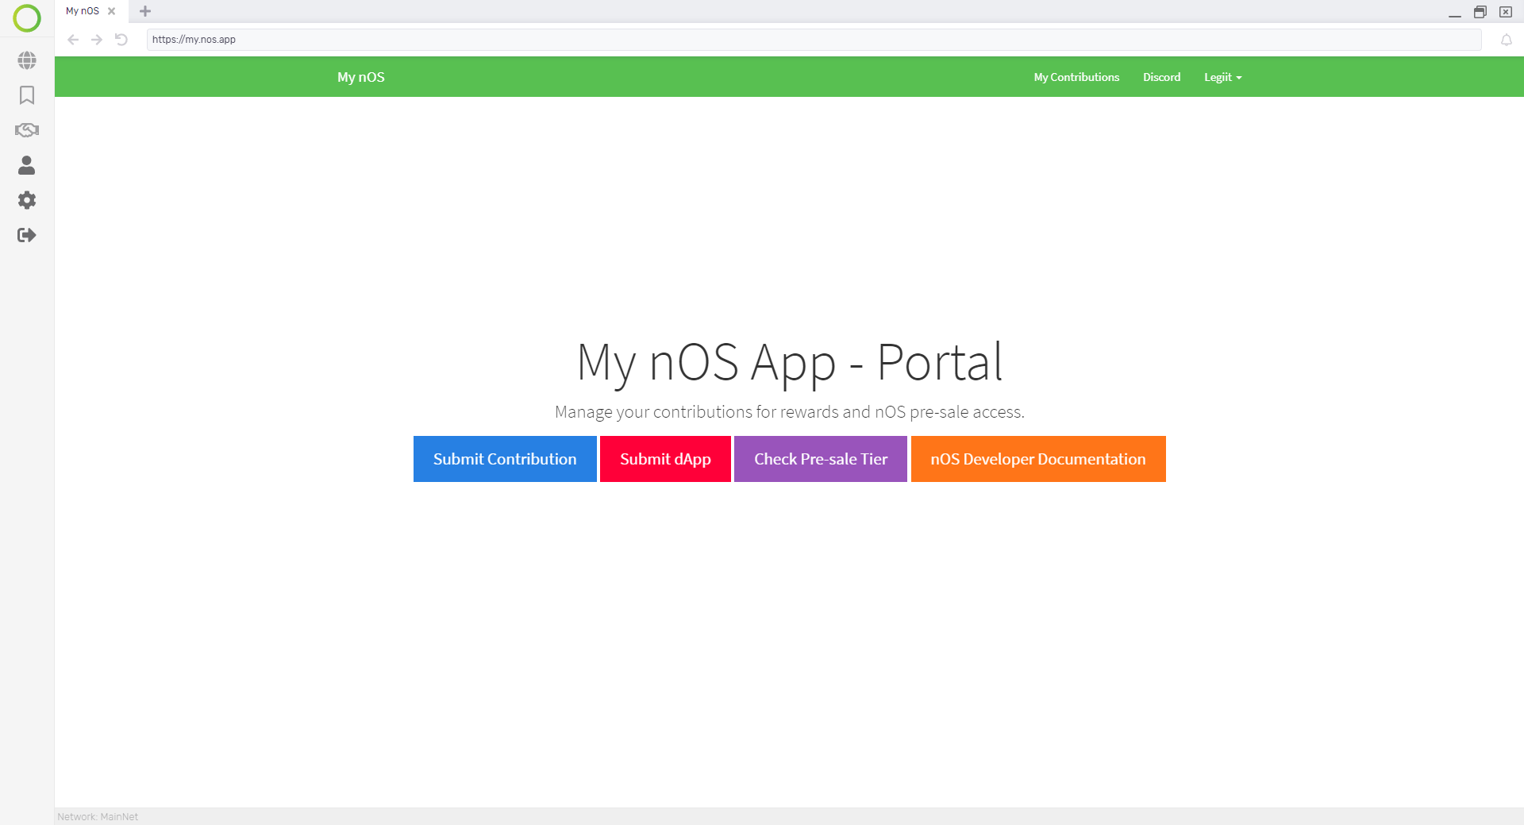Click the Manage your contributions subtitle text

pos(790,412)
